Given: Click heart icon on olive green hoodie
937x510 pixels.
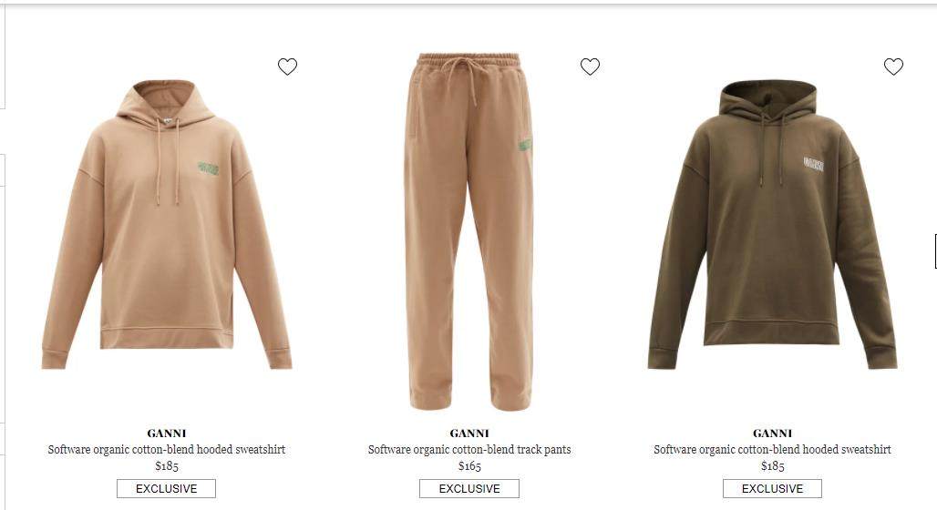Looking at the screenshot, I should click(x=893, y=66).
